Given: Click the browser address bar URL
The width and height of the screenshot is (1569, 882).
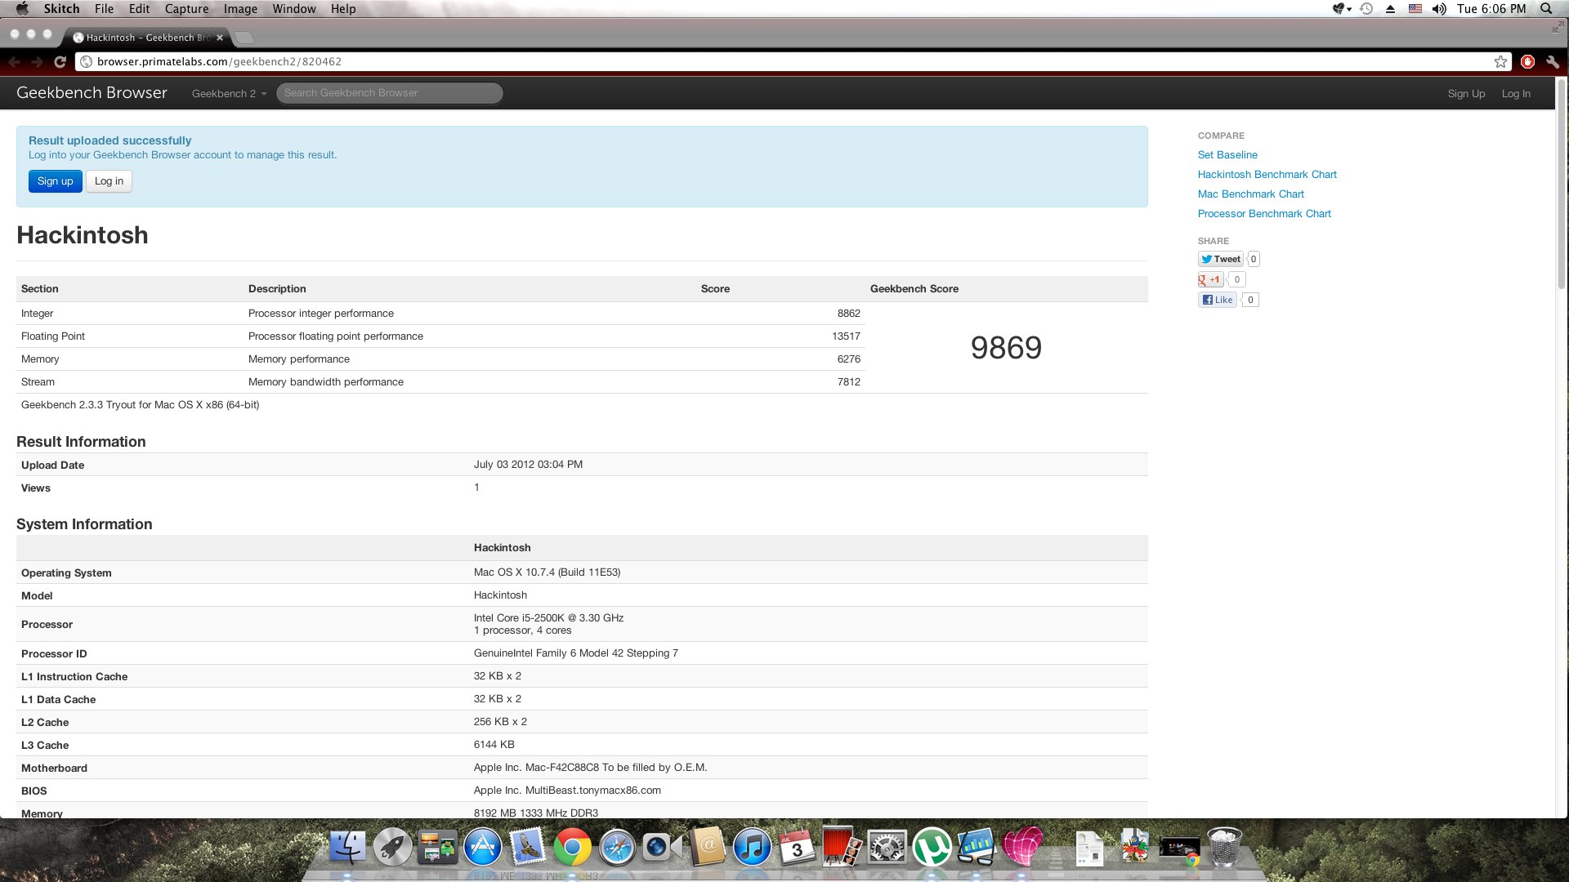Looking at the screenshot, I should [219, 62].
